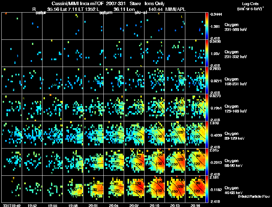Click the Oxygen 331-589 keV row label
272x207 pixels.
tap(236, 27)
